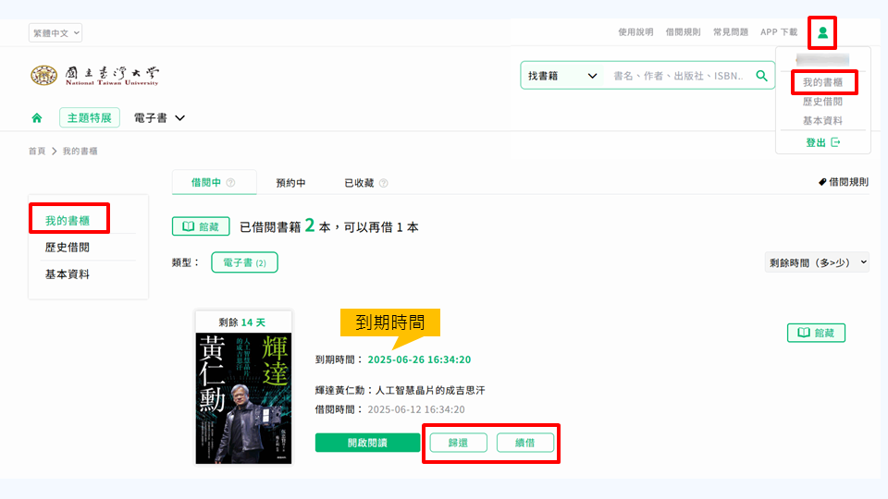This screenshot has height=499, width=888.
Task: Click the search magnifier icon
Action: tap(761, 76)
